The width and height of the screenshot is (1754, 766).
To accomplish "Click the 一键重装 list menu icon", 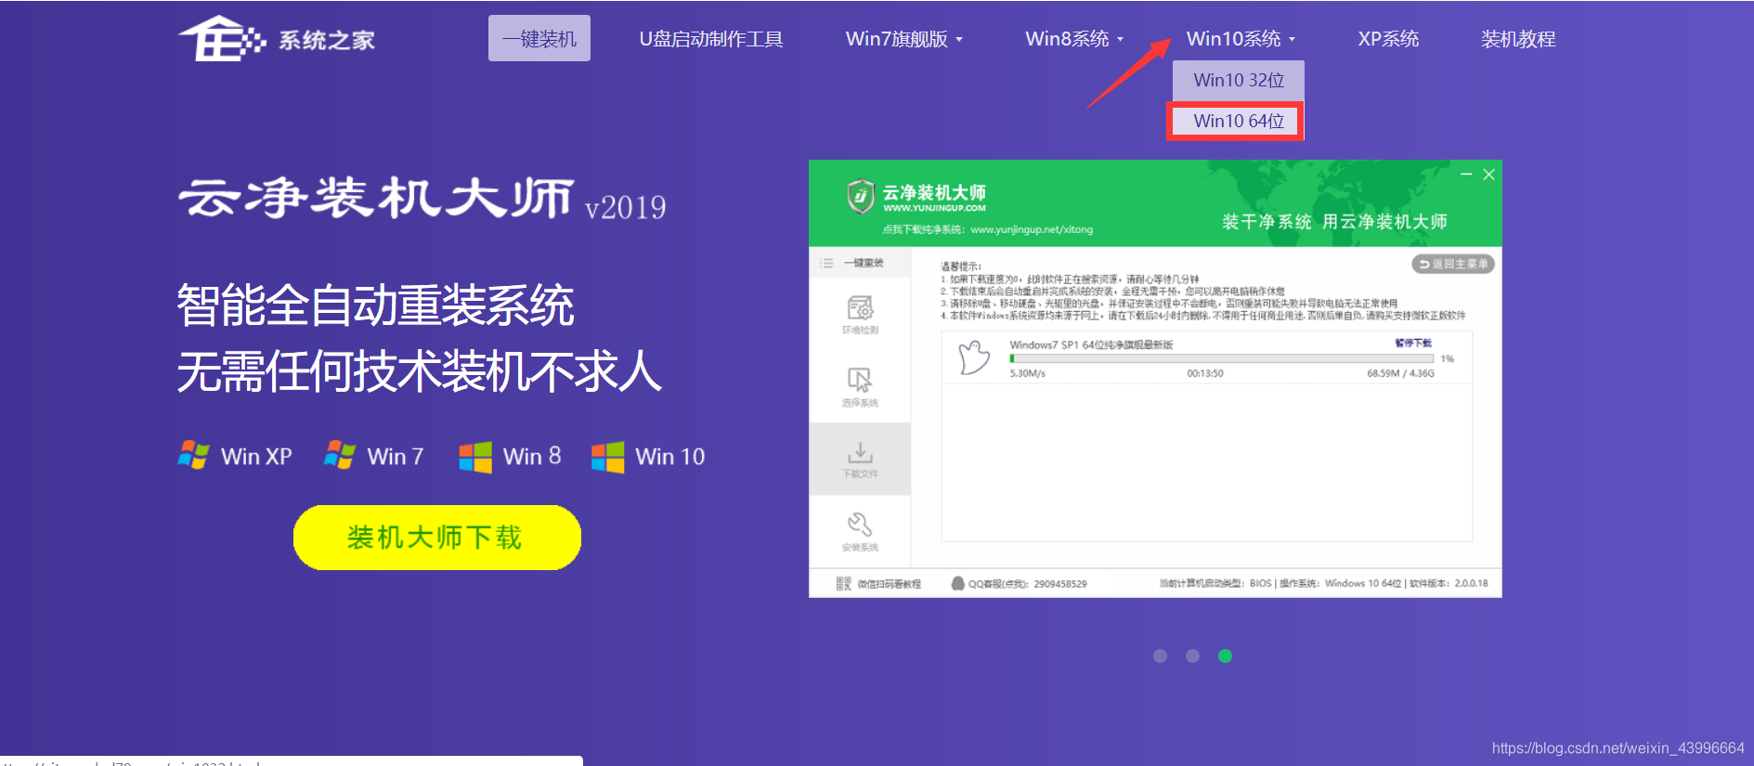I will (x=826, y=263).
